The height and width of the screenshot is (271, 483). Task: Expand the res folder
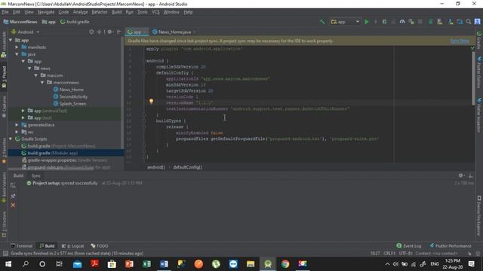tap(17, 132)
